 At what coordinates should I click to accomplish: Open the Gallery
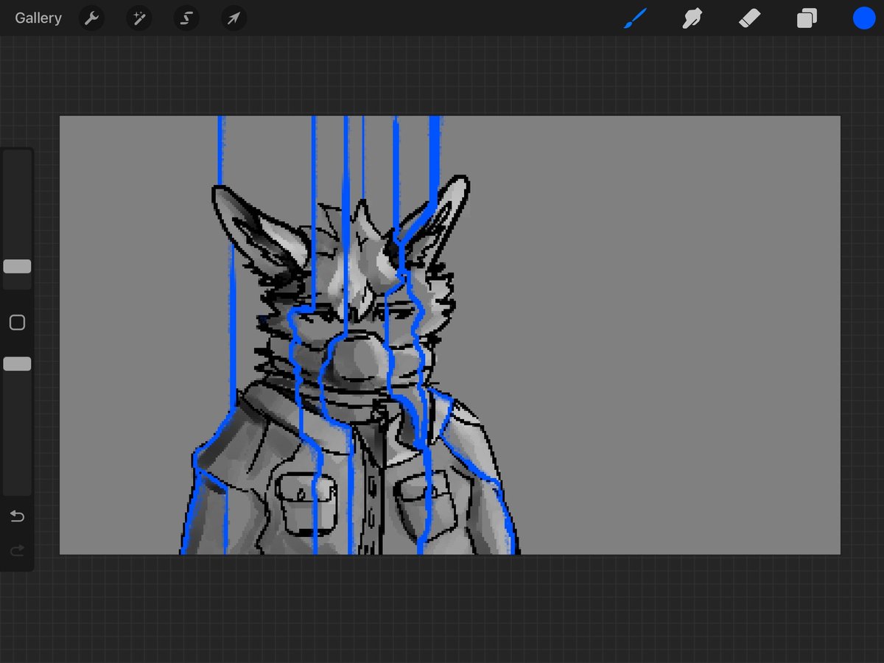(x=38, y=18)
